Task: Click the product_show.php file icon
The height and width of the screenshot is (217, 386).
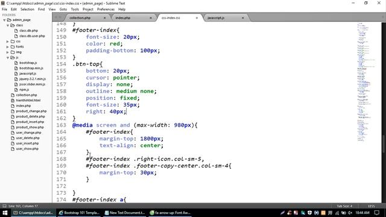Action: pyautogui.click(x=13, y=127)
